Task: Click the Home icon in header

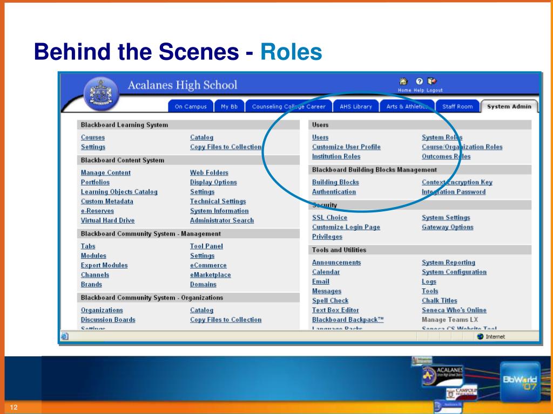Action: pos(403,82)
